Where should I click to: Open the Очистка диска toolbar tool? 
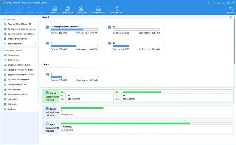click(x=81, y=10)
